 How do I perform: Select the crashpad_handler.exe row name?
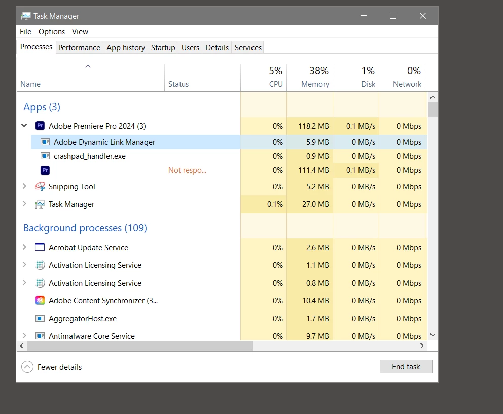coord(90,156)
